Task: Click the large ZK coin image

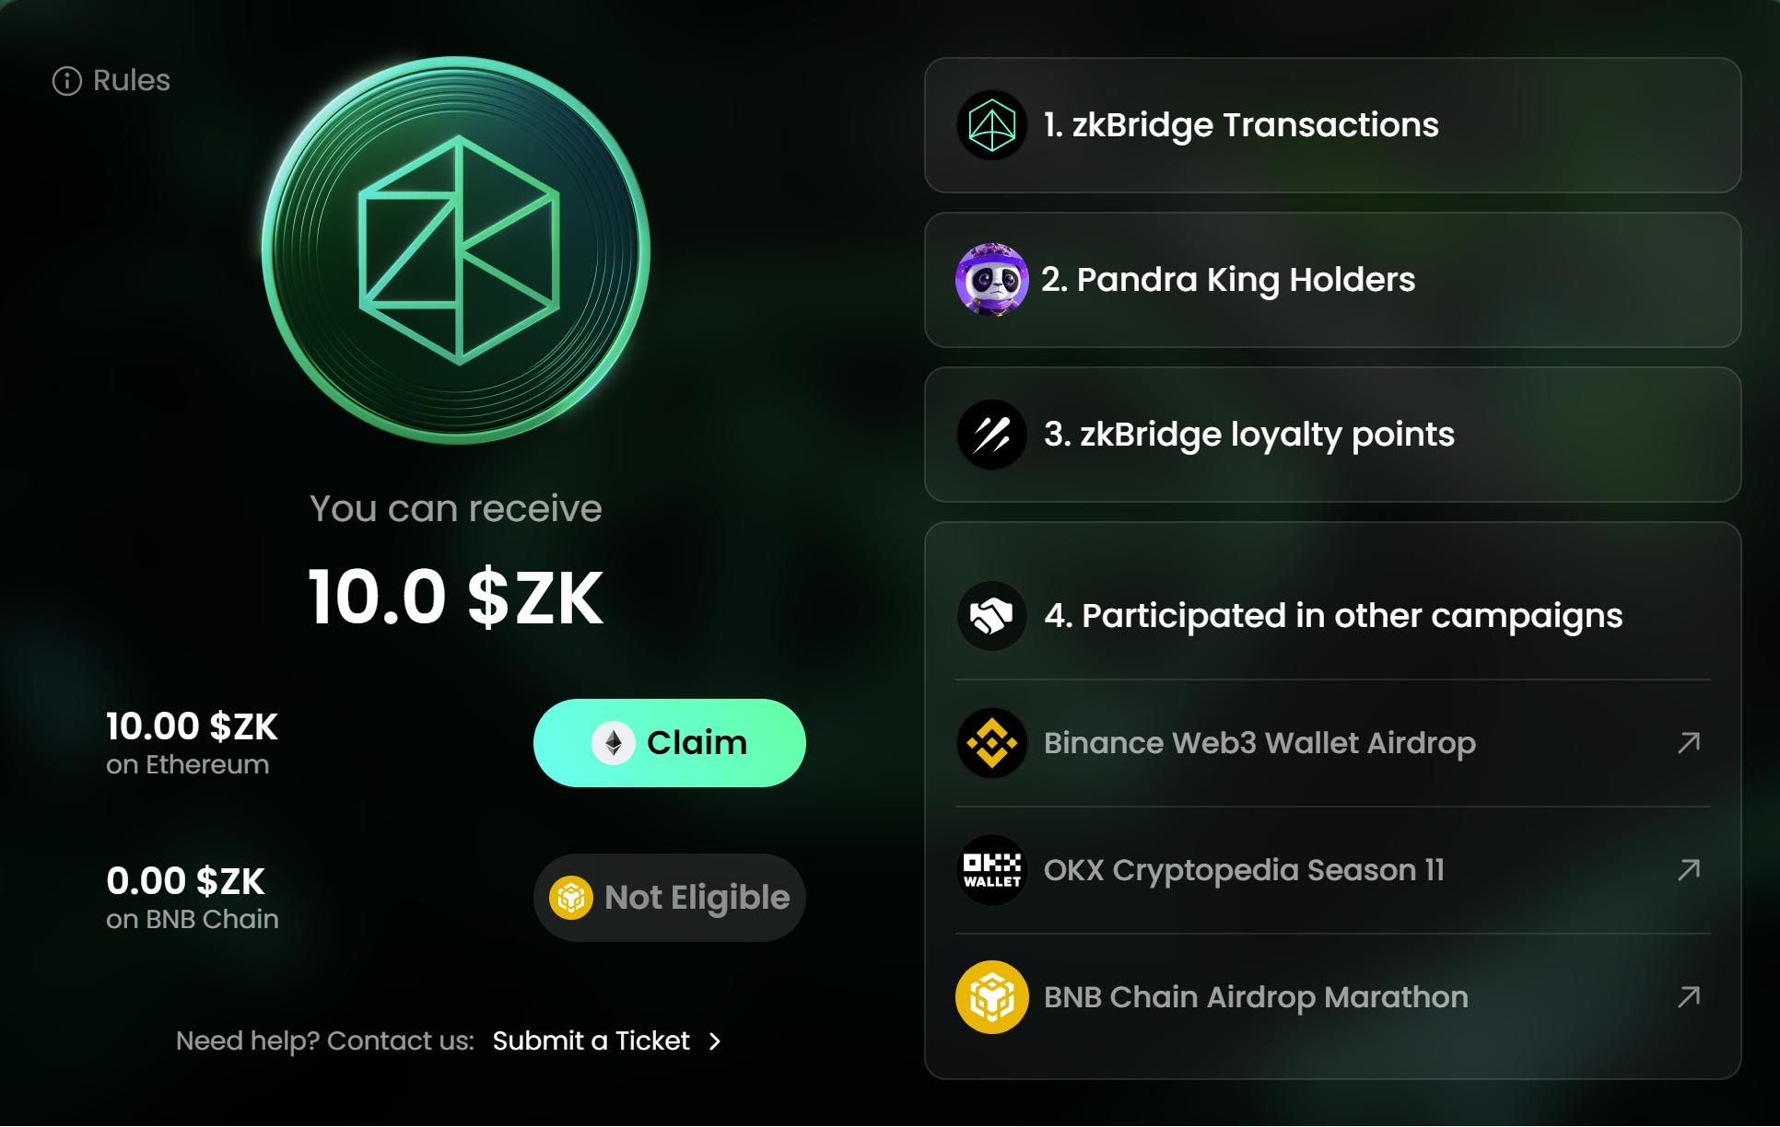Action: 456,250
